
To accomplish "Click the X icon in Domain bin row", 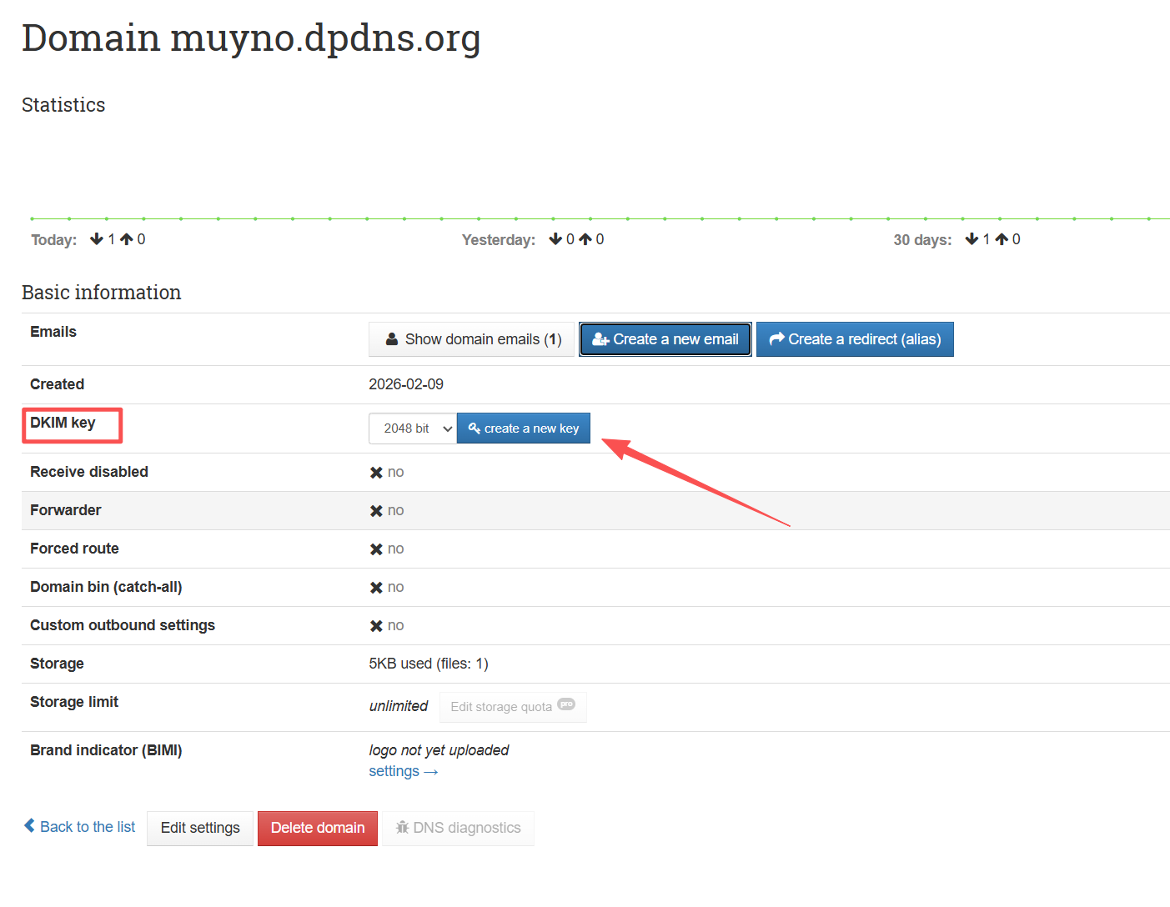I will pyautogui.click(x=376, y=588).
